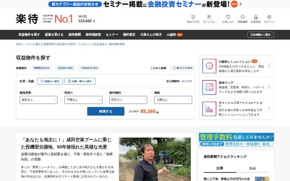Open 利回り dropdown 下限なし

coord(83,100)
